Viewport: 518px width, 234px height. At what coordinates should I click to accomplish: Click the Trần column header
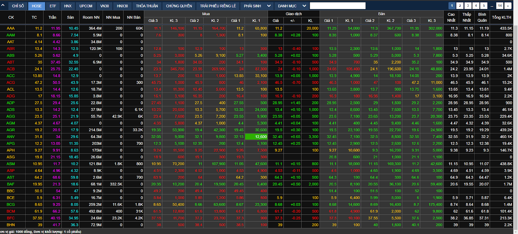pos(52,17)
